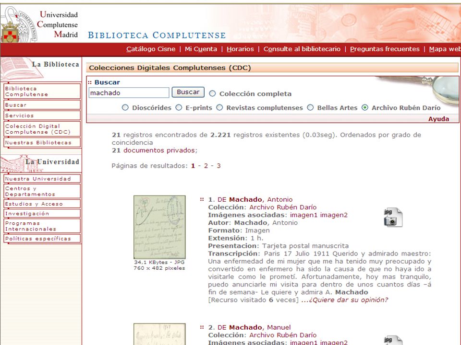Open the Manuel Machado document thumbnail
Viewport: 461px width, 345px height.
(x=159, y=334)
